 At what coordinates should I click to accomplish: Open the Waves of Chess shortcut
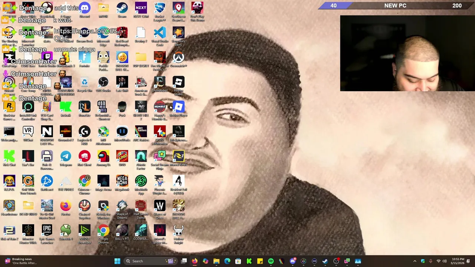point(160,210)
